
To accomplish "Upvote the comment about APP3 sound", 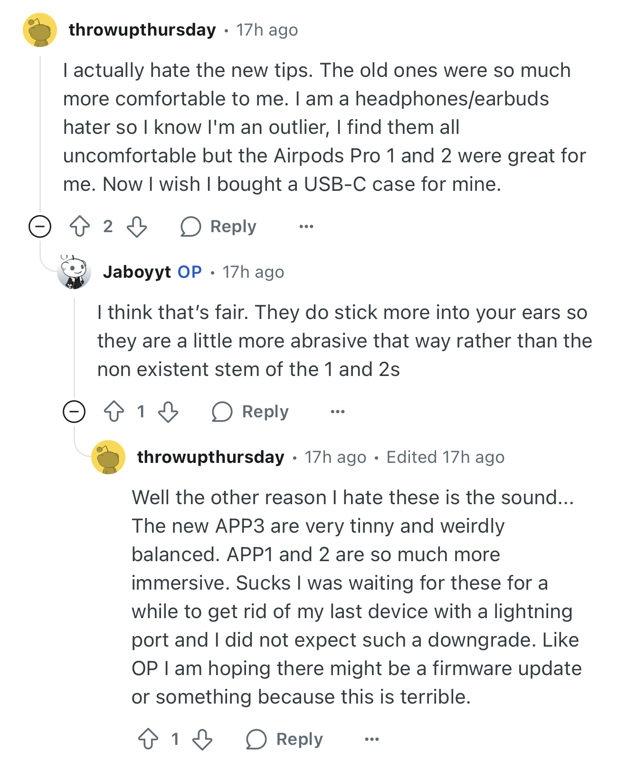I will (x=148, y=739).
